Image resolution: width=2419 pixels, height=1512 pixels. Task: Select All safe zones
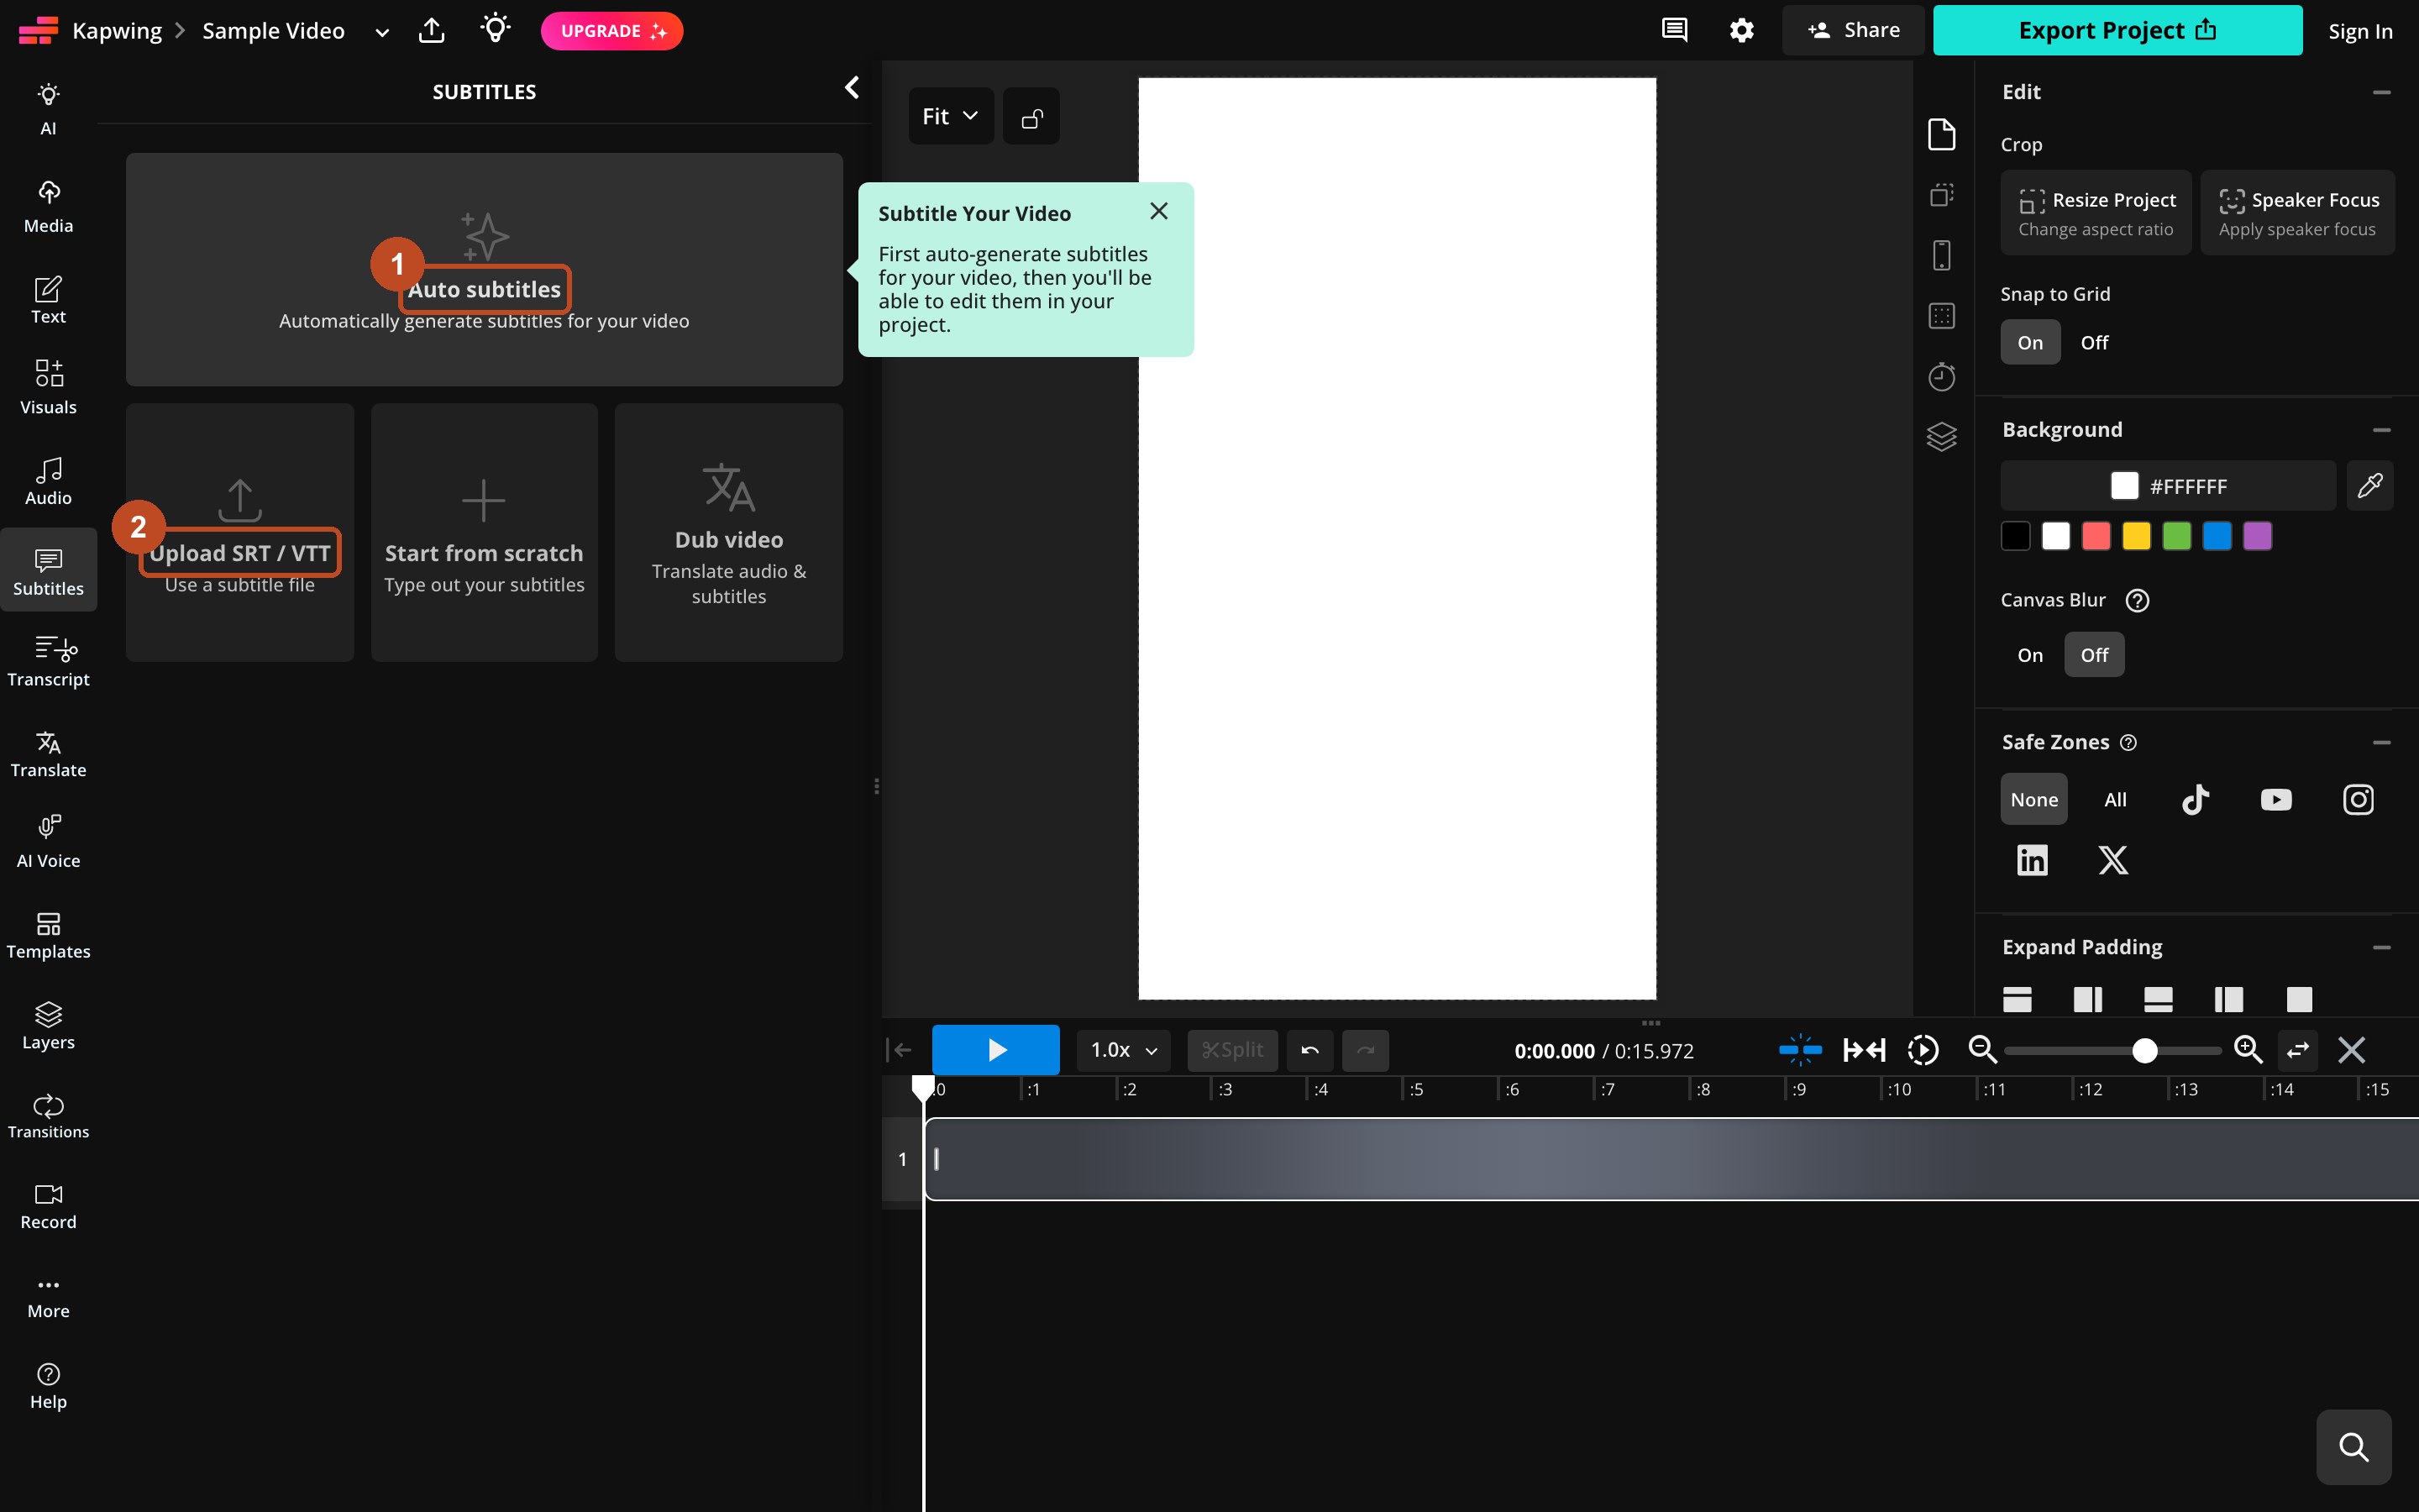(2115, 799)
